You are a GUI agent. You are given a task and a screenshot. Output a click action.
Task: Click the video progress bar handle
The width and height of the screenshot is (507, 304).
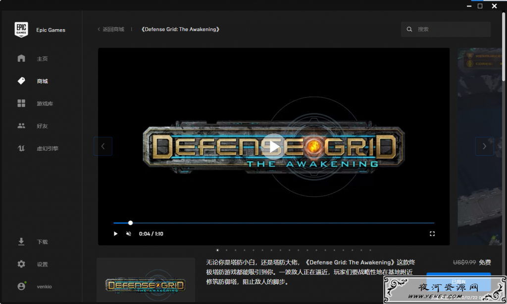[x=130, y=222]
